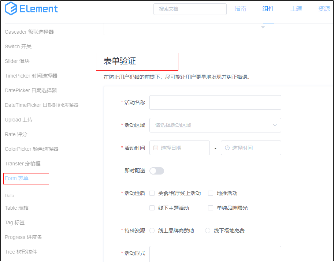The height and width of the screenshot is (262, 334).
Task: Open the 指南 navigation tab
Action: (240, 9)
